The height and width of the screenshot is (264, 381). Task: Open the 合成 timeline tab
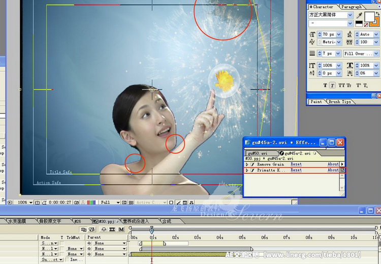coord(167,221)
